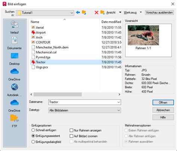Check the Auf Bild(er) zoomen option
Image resolution: width=177 pixels, height=151 pixels.
click(71, 136)
